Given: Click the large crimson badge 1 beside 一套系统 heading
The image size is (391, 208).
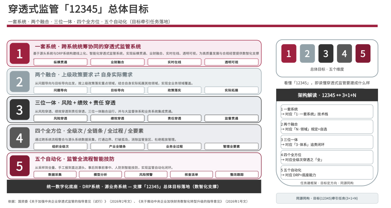Looking at the screenshot, I should pos(20,53).
